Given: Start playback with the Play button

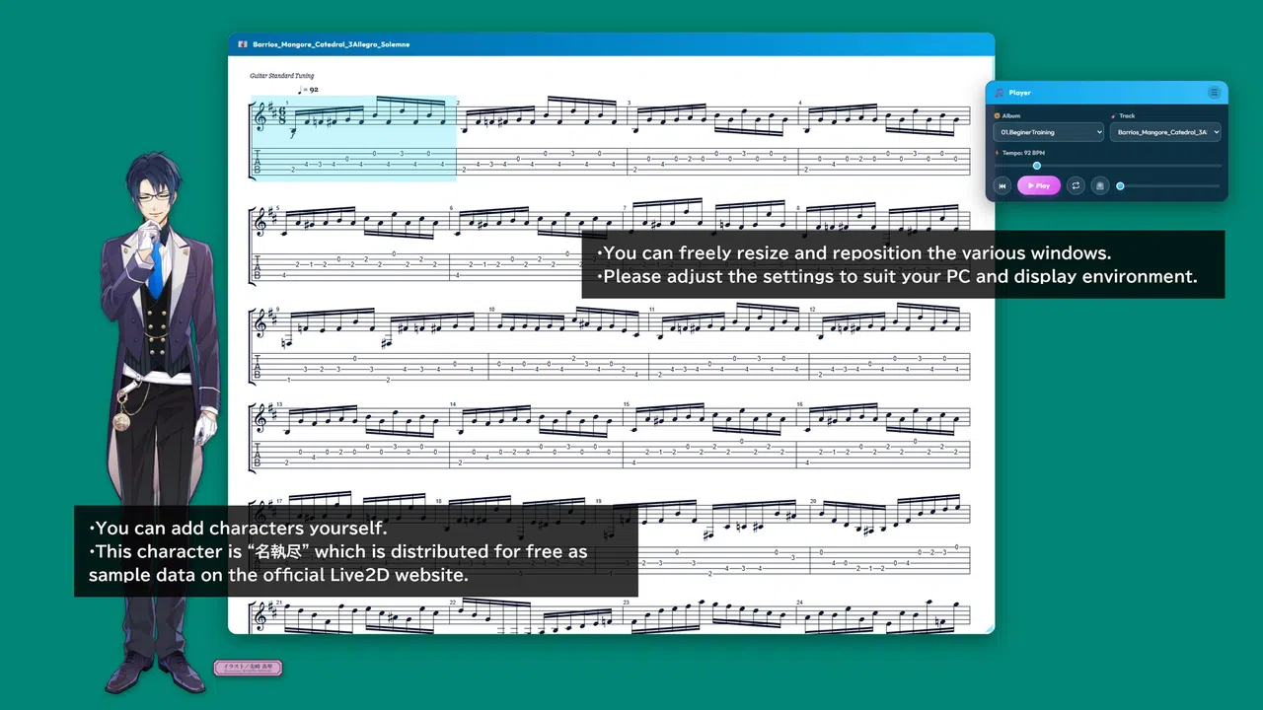Looking at the screenshot, I should pyautogui.click(x=1039, y=185).
